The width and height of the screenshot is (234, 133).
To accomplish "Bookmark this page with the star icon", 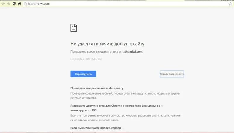I will [230, 4].
